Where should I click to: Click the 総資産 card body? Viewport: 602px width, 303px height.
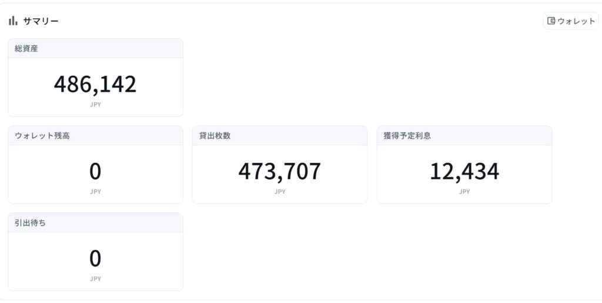tap(96, 87)
